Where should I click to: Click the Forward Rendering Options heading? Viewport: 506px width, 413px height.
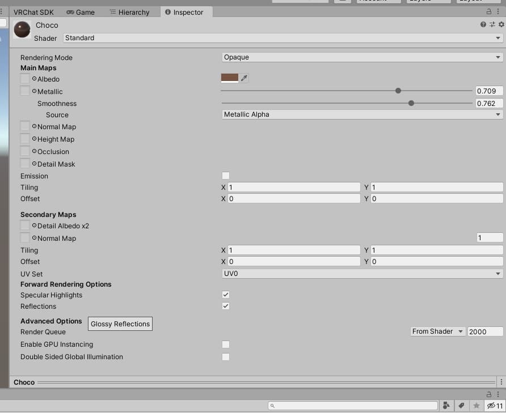(66, 284)
